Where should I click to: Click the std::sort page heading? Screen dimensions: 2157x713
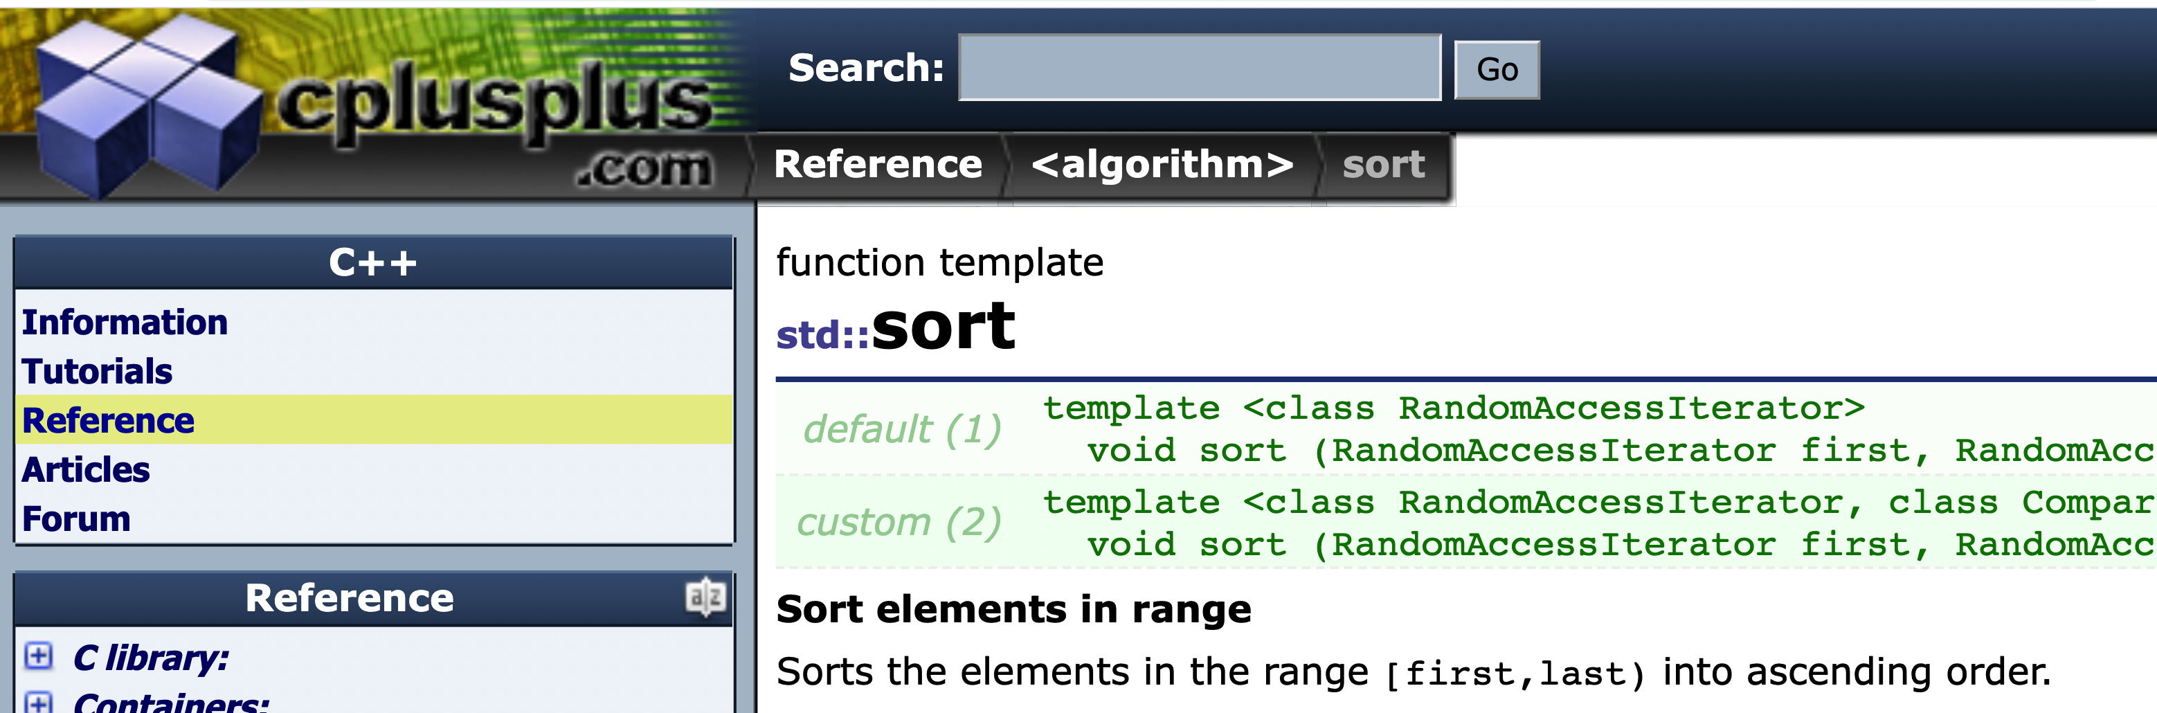896,327
